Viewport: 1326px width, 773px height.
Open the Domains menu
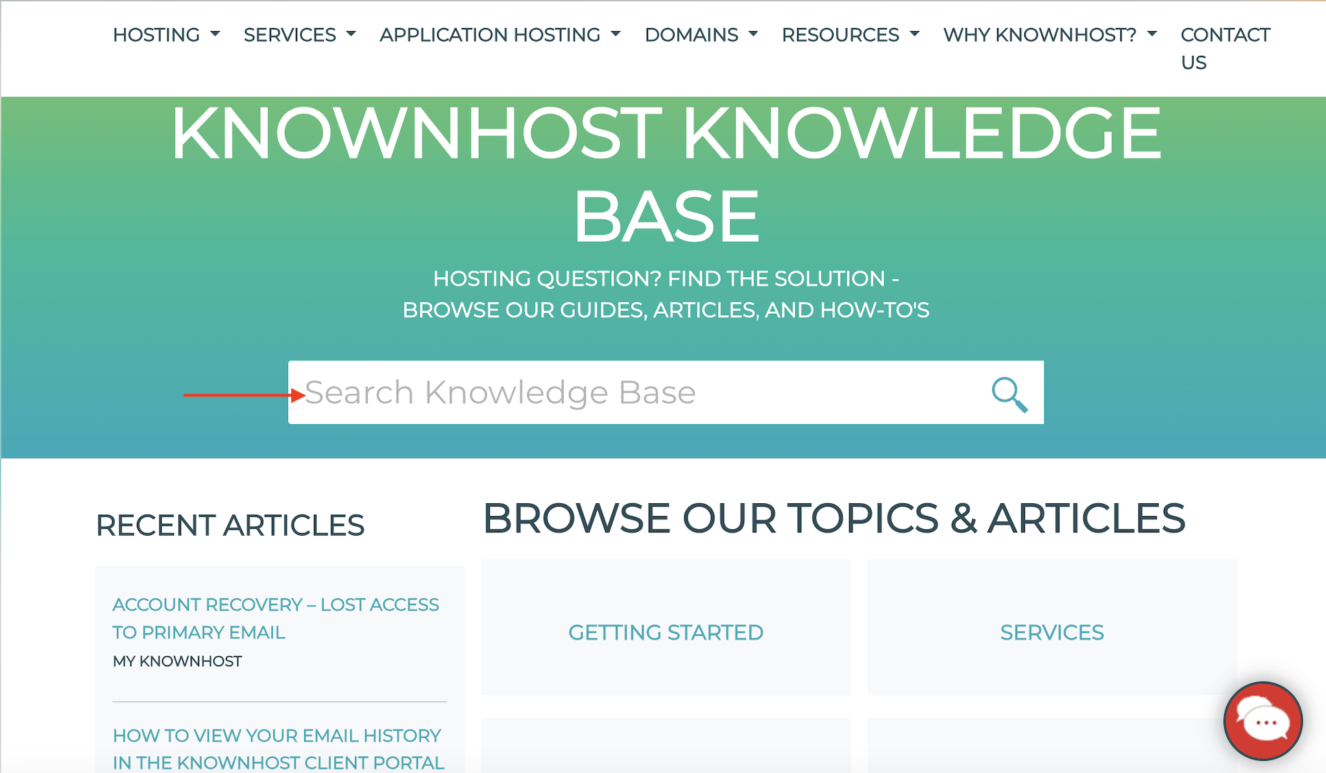tap(701, 34)
